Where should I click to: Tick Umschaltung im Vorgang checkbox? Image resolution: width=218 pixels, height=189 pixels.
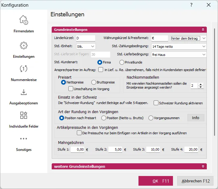tap(71, 89)
